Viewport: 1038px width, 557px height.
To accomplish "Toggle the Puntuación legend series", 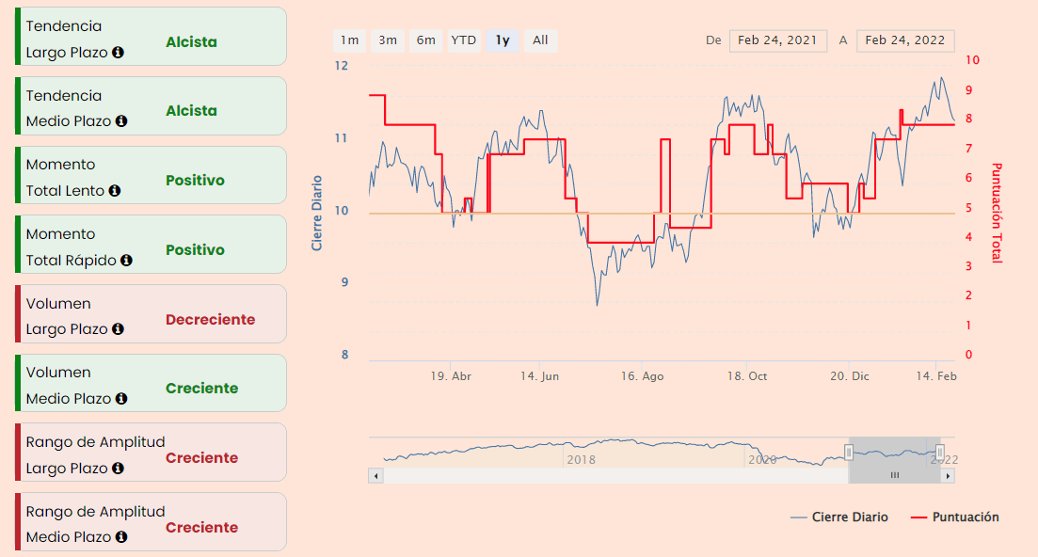I will coord(956,517).
